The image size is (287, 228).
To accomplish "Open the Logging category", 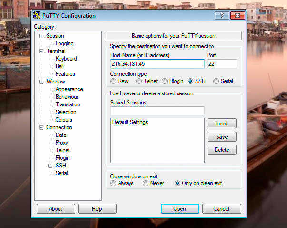I will (65, 43).
